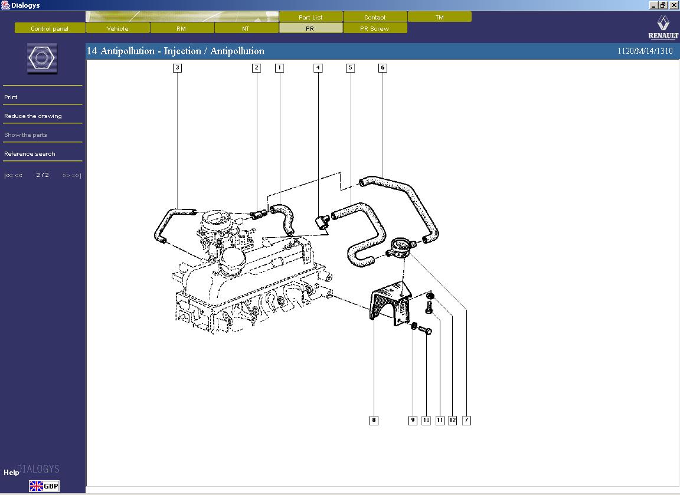The height and width of the screenshot is (495, 680).
Task: Switch to the Vehicle tab
Action: (118, 28)
